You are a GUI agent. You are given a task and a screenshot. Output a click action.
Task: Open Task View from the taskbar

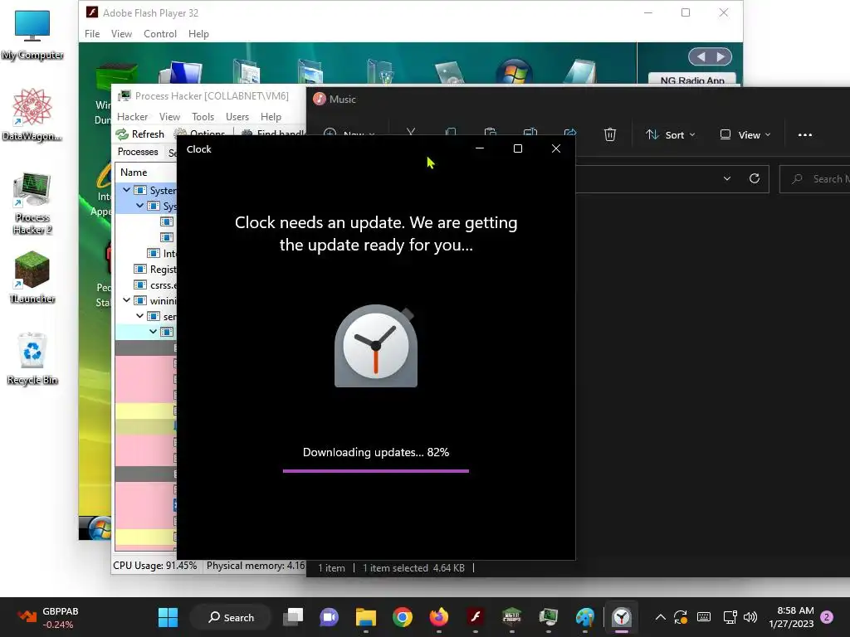coord(293,617)
